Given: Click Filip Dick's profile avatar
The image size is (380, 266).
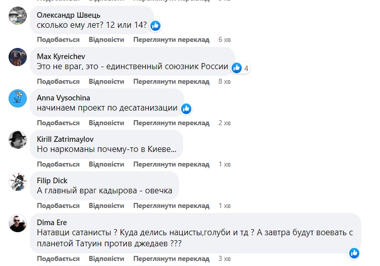Looking at the screenshot, I should (18, 181).
